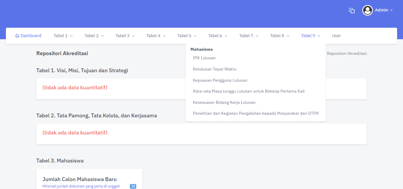
Task: Click the Mahasiswa dropdown section header
Action: tap(201, 49)
